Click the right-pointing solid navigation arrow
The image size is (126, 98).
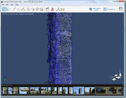[x=118, y=77]
